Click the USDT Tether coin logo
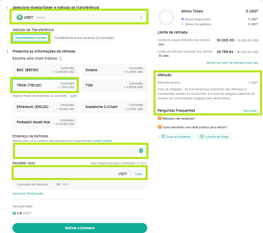The height and width of the screenshot is (233, 263). (19, 17)
